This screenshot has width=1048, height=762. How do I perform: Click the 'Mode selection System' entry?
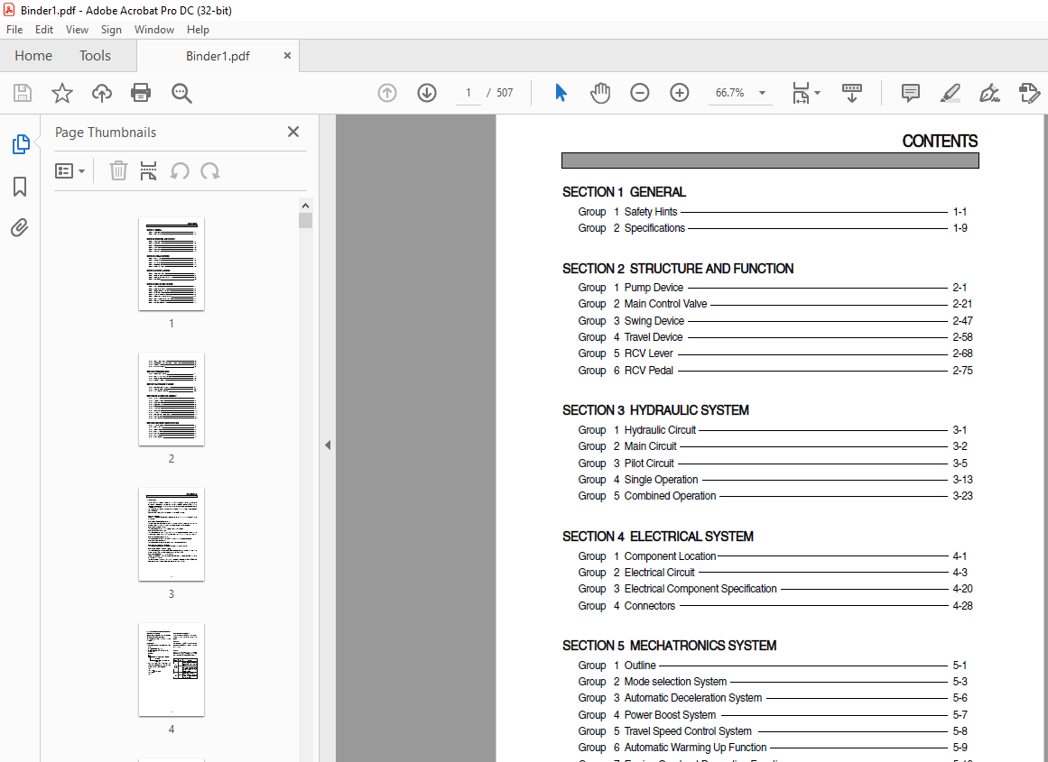coord(675,681)
